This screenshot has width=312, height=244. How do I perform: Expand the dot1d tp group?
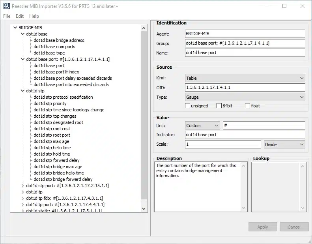23,192
